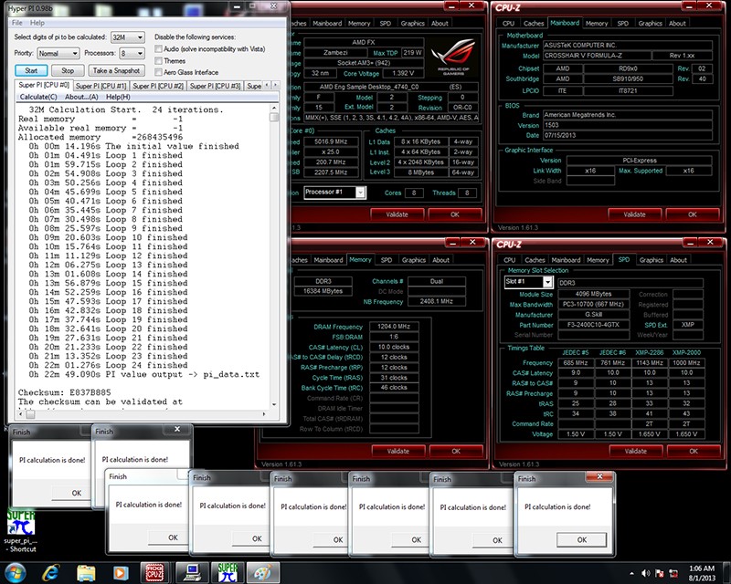Open Hyper PI top Help menu
Image resolution: width=731 pixels, height=584 pixels.
(37, 23)
